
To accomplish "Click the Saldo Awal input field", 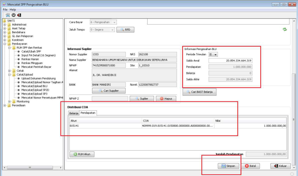I will [230, 60].
